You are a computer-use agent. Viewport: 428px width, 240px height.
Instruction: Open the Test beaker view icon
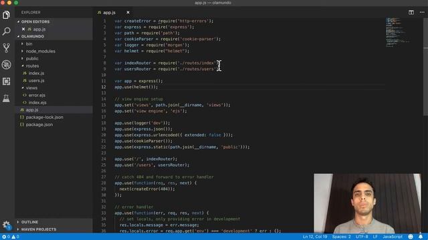click(x=6, y=98)
